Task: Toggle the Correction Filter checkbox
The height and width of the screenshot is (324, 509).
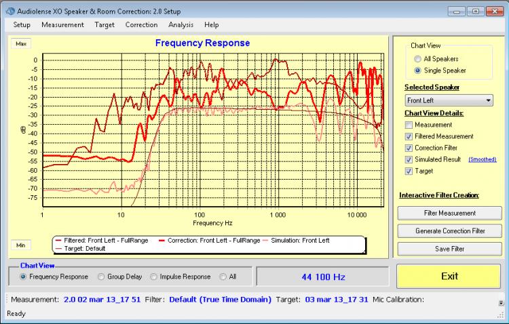Action: [409, 148]
